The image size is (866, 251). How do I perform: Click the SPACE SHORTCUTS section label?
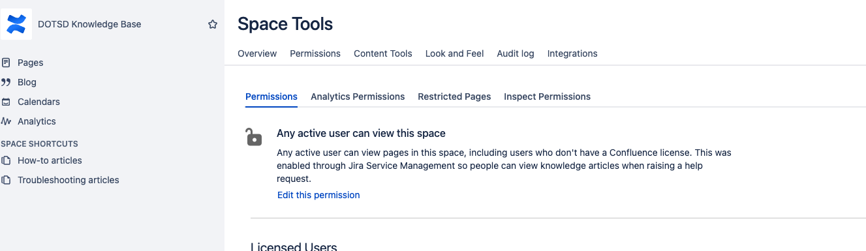[40, 143]
